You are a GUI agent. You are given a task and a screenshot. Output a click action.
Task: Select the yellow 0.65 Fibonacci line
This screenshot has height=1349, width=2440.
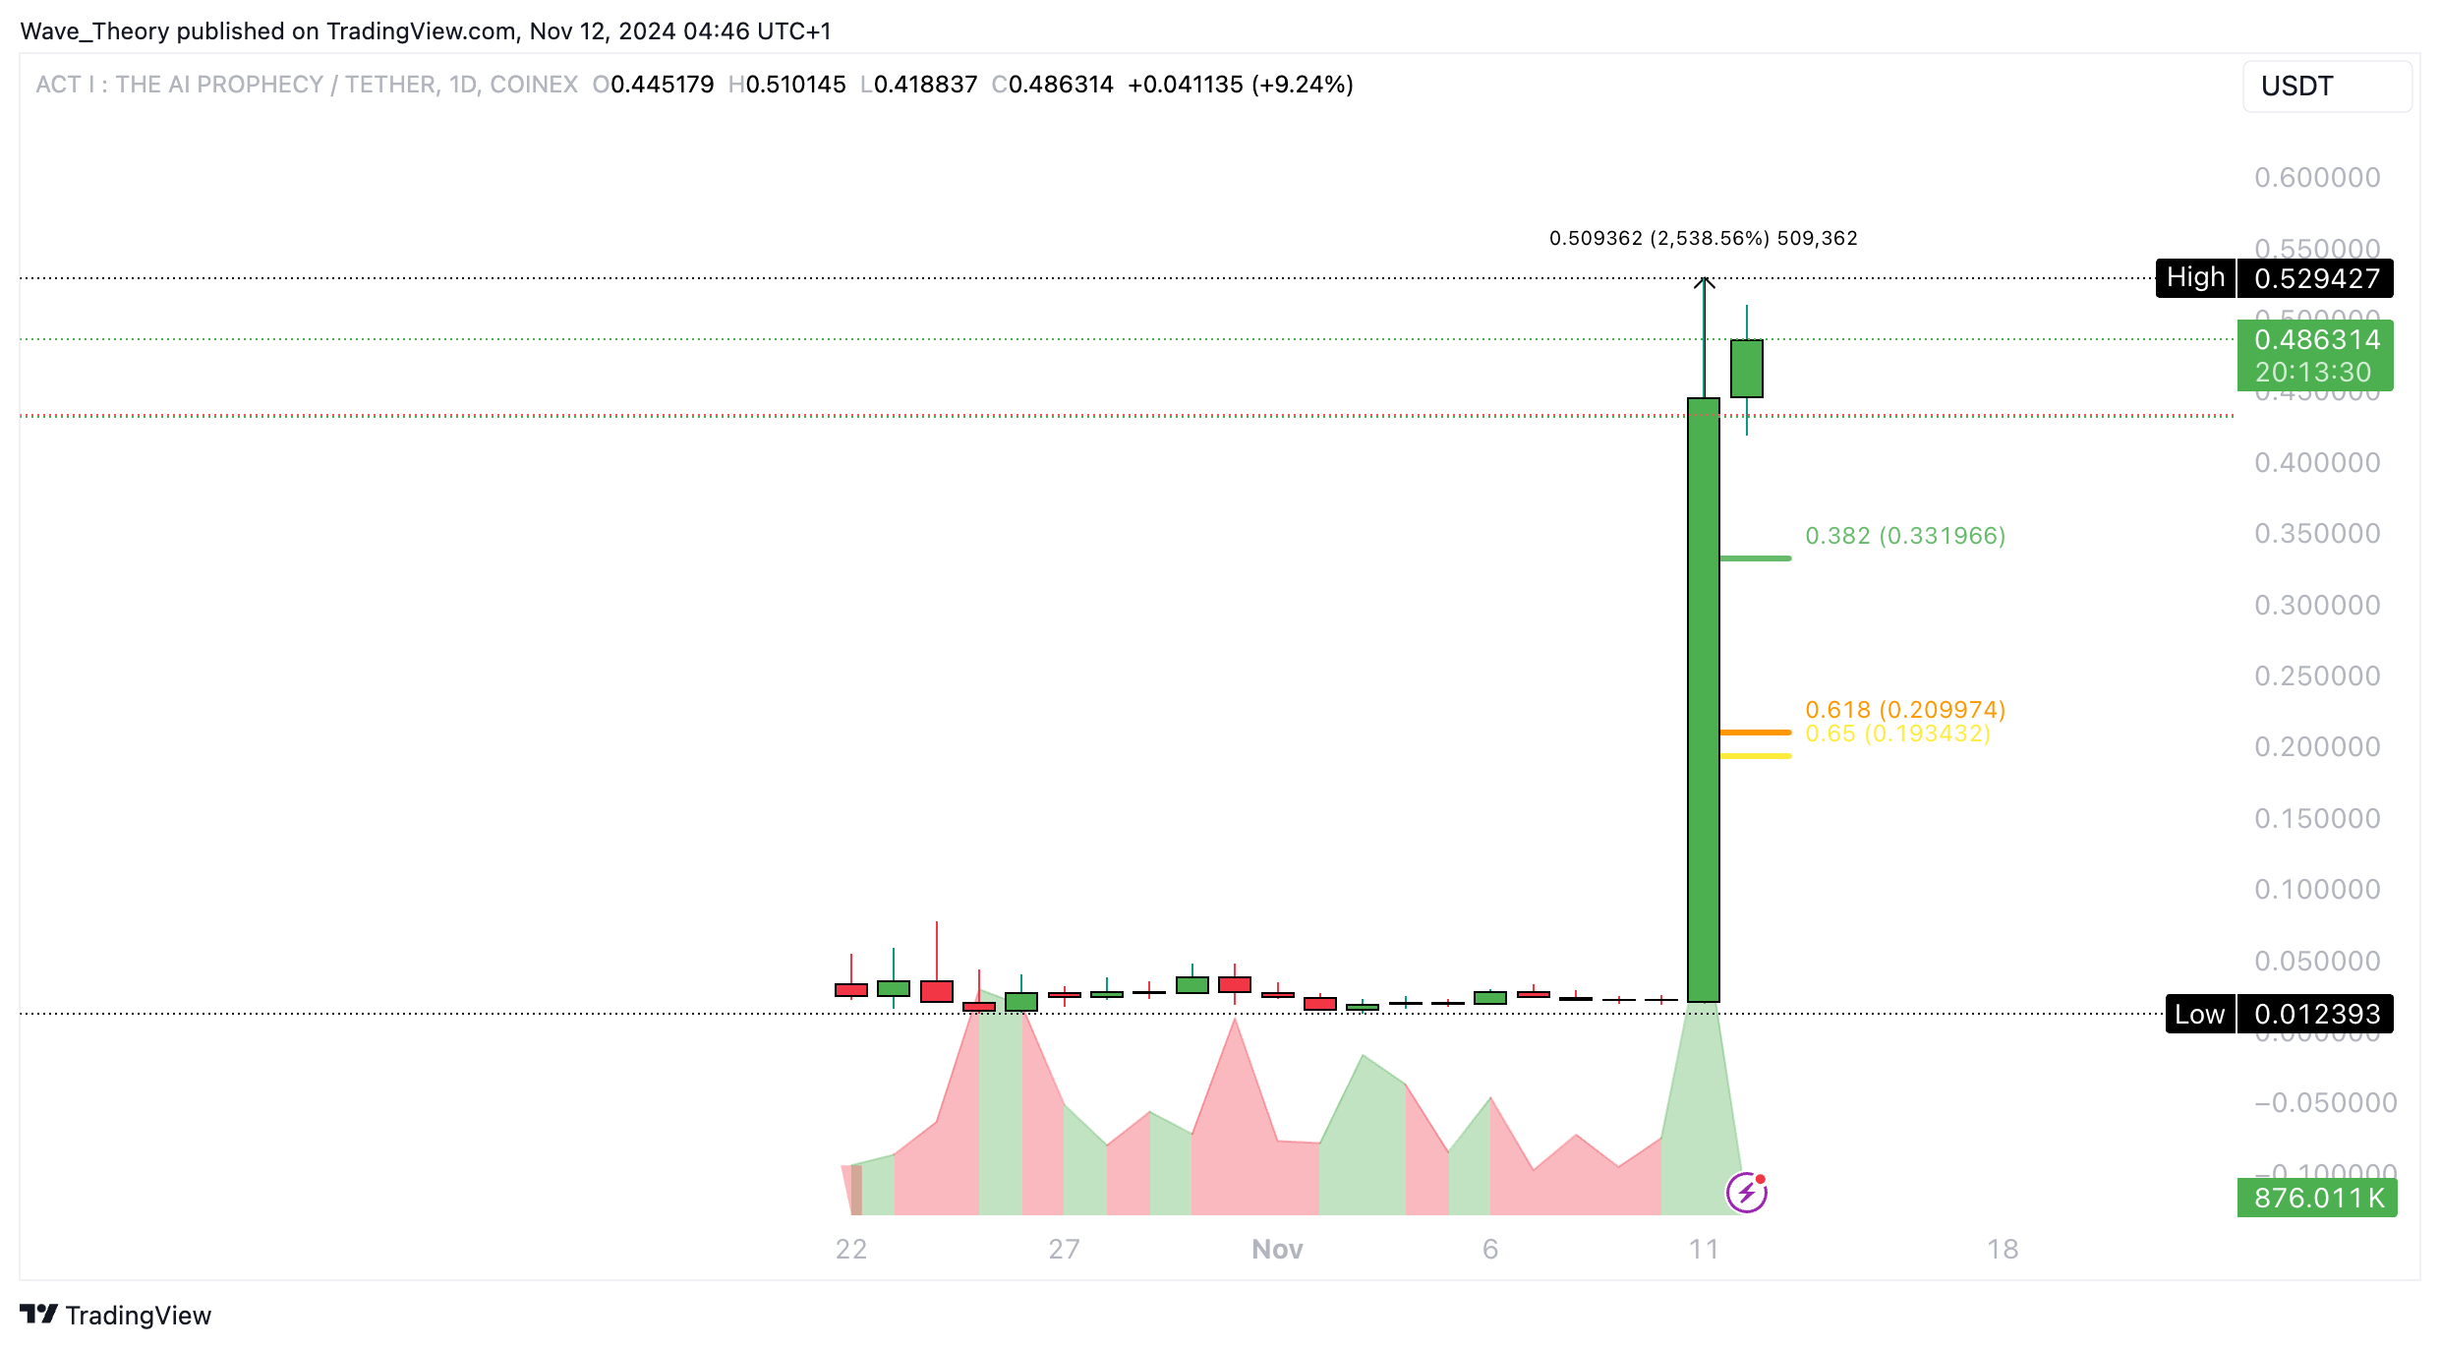click(x=1756, y=756)
